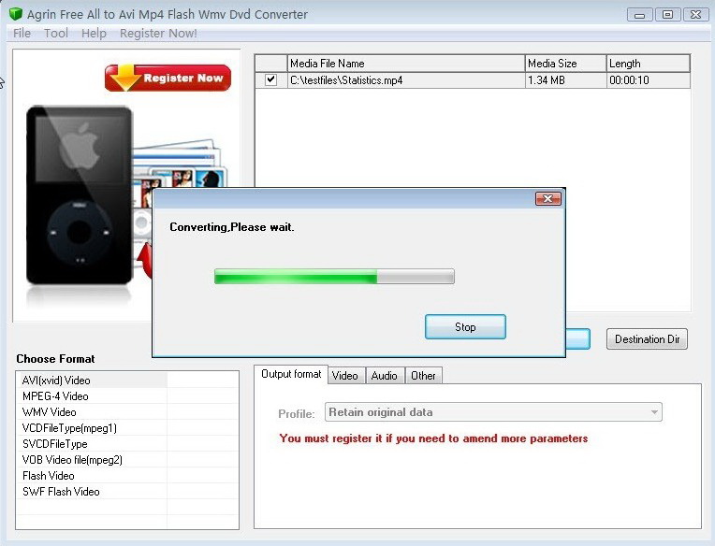Close the Agrin converter window

pos(695,15)
